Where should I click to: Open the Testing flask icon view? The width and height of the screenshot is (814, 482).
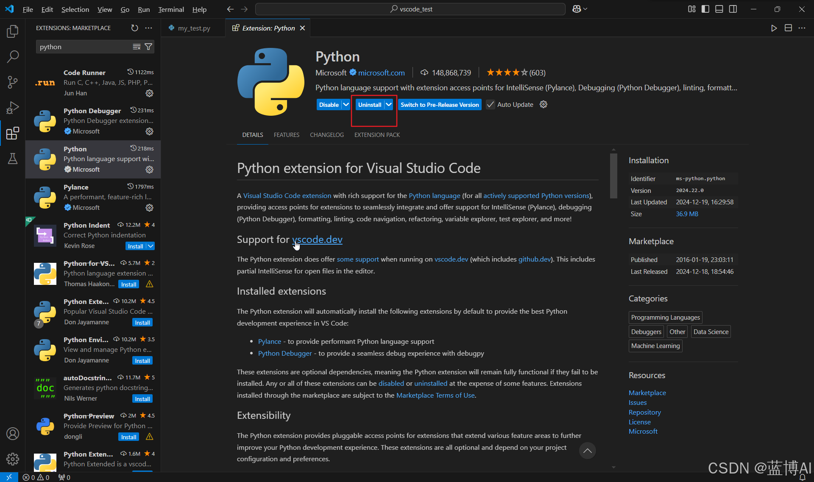pos(13,159)
